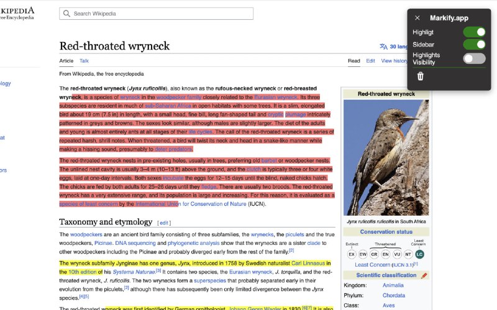Click the VU vulnerable status badge
The image size is (497, 310).
pyautogui.click(x=397, y=254)
